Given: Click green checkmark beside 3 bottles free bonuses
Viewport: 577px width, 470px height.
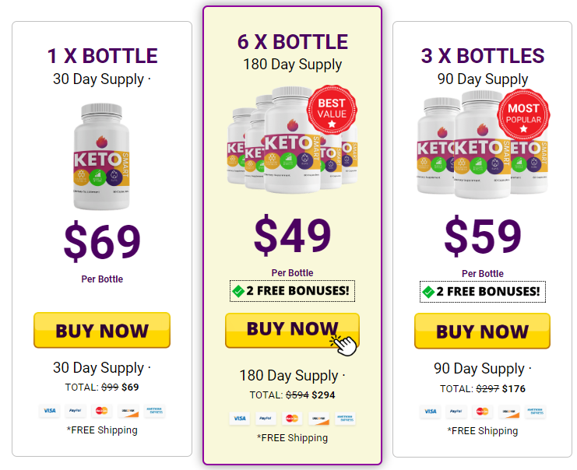Looking at the screenshot, I should click(x=428, y=292).
